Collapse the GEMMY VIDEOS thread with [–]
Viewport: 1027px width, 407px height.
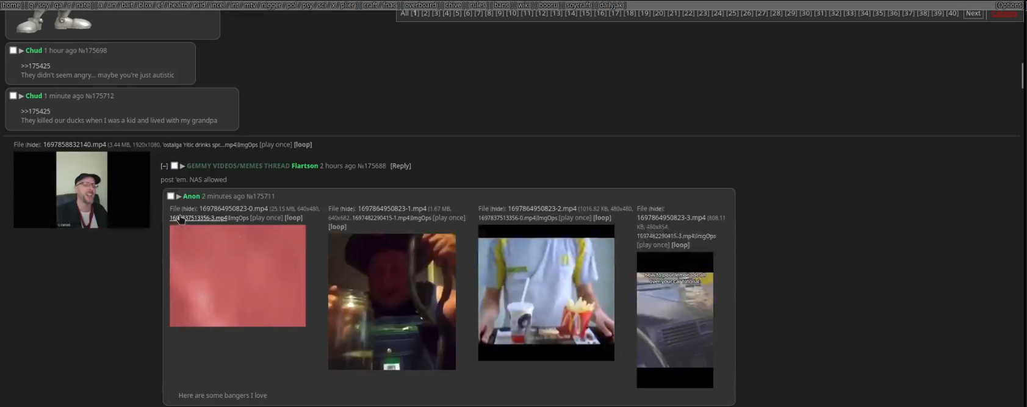[x=164, y=166]
